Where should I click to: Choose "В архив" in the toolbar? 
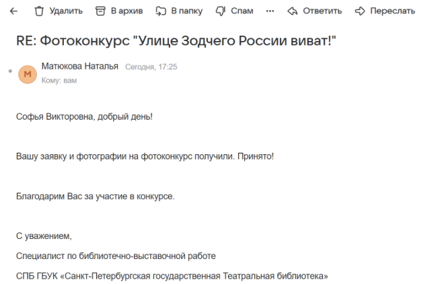tap(126, 11)
